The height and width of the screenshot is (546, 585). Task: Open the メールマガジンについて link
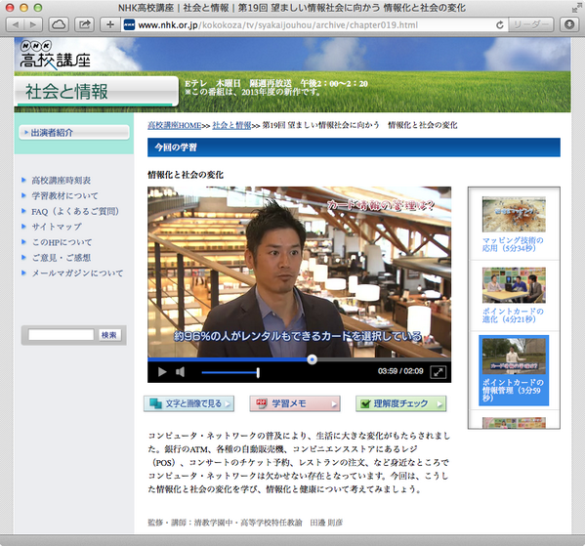77,273
